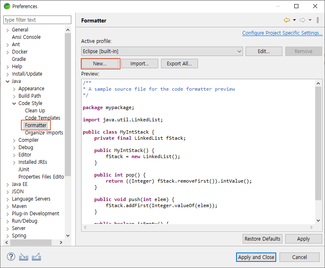
Task: Expand the Spring node
Action: (7, 236)
